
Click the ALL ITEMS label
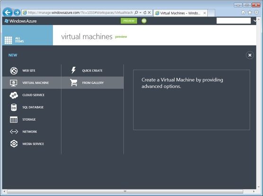(19, 40)
